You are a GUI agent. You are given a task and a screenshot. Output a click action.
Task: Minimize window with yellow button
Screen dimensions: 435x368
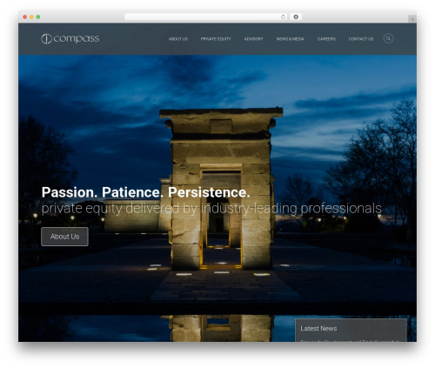(x=31, y=17)
